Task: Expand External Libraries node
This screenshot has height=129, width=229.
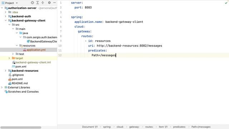Action: 2,87
